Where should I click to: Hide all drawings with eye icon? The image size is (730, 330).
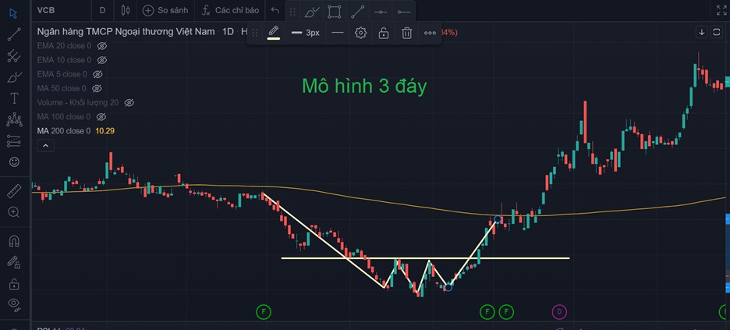point(14,304)
